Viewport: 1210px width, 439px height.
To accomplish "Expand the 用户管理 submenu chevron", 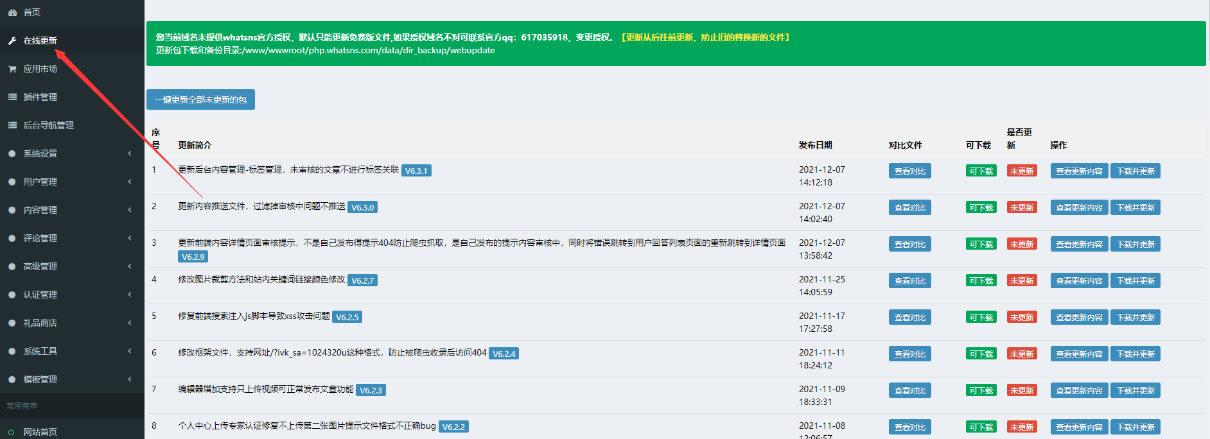I will point(130,182).
